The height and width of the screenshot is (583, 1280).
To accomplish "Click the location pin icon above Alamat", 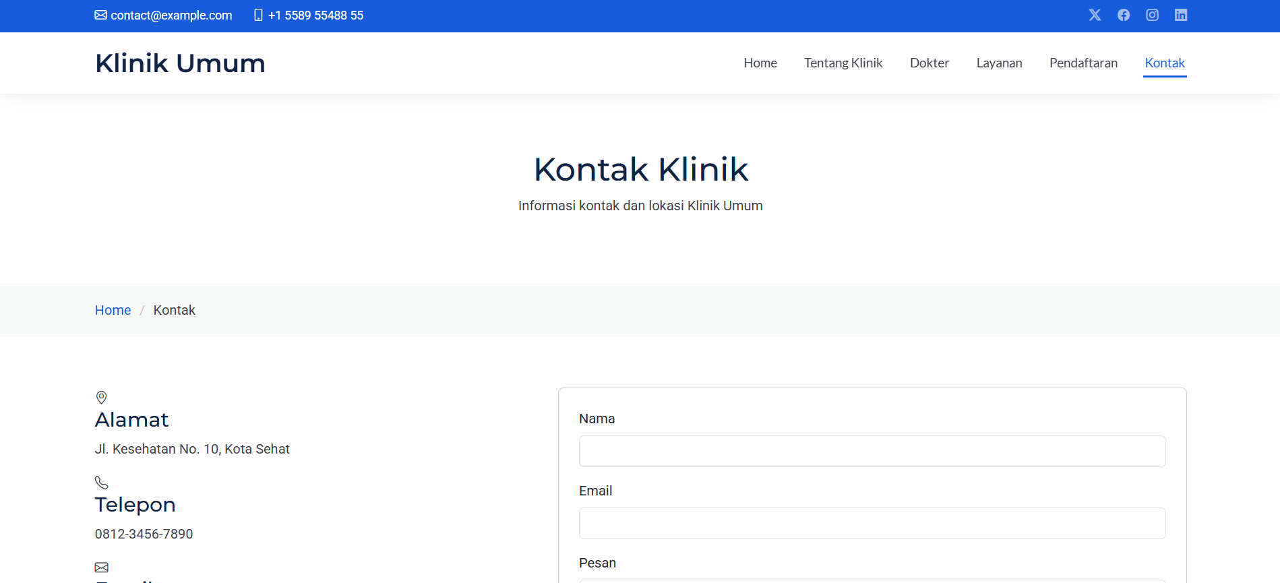I will [x=101, y=397].
